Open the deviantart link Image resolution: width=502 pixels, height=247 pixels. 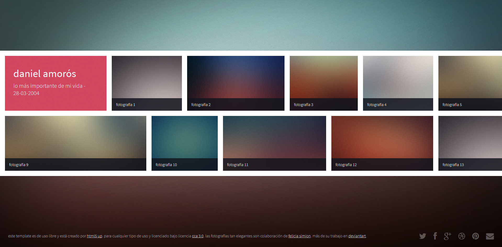click(x=357, y=236)
